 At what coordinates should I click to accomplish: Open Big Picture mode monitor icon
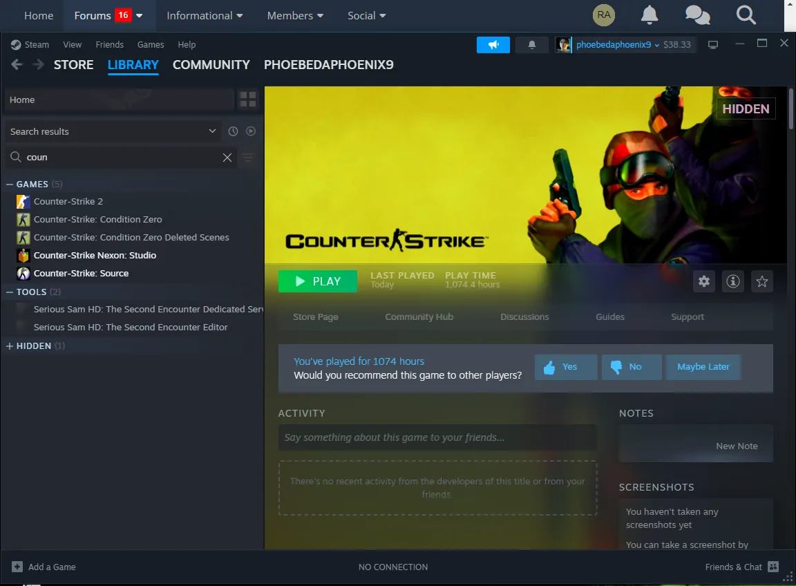713,45
